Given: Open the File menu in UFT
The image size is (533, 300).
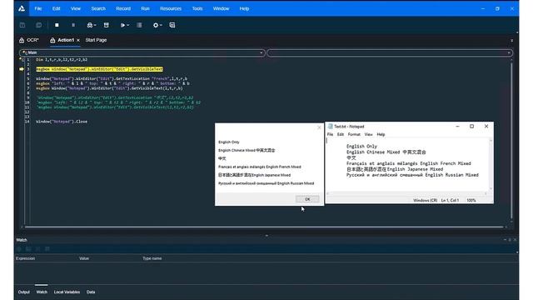Looking at the screenshot, I should (38, 8).
